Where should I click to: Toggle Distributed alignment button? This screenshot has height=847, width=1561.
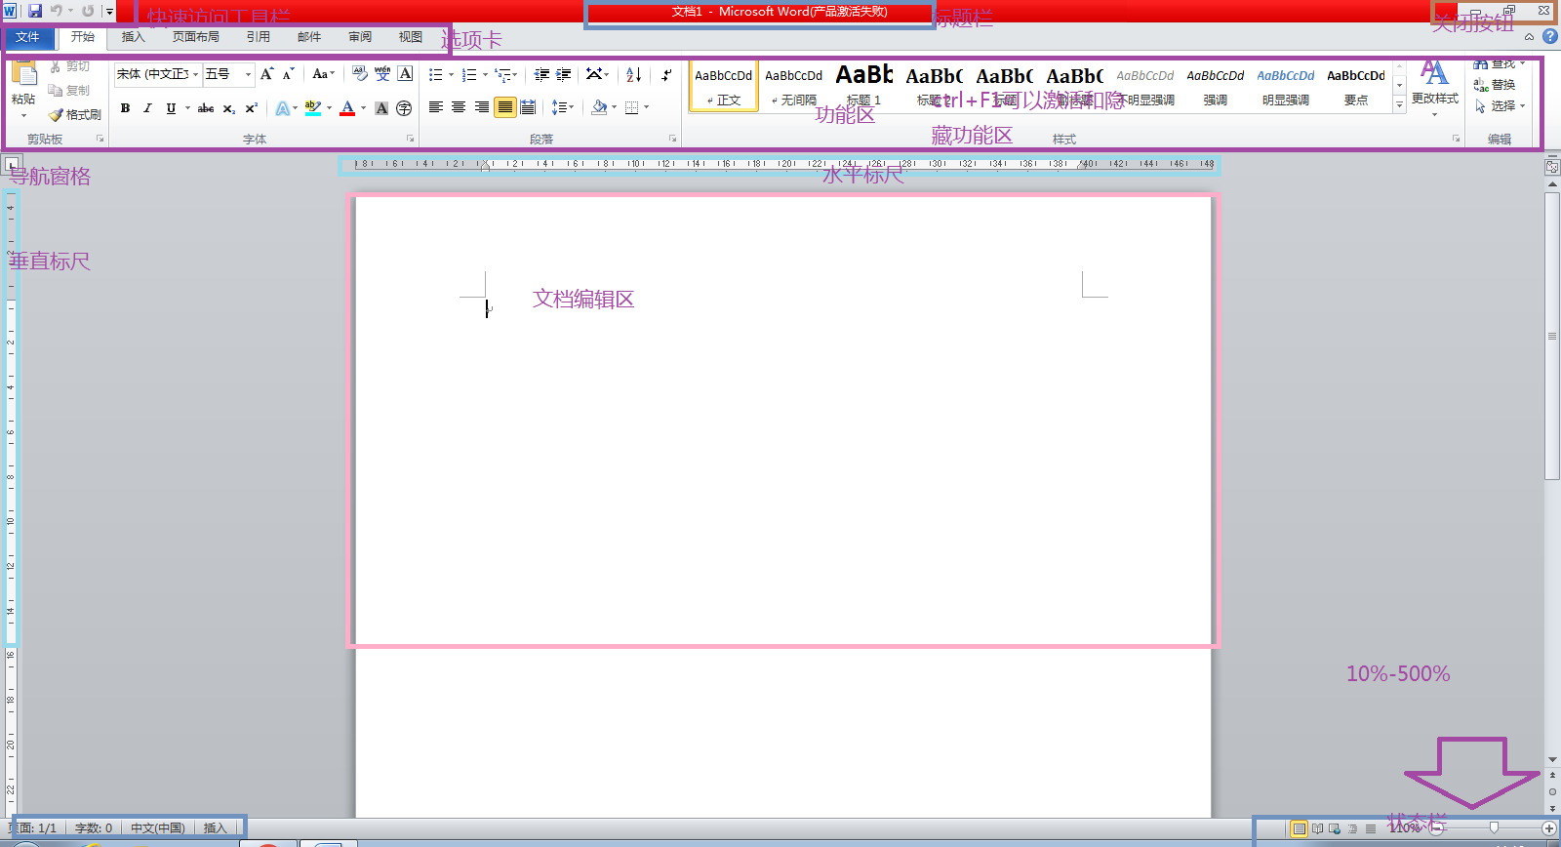pos(528,107)
